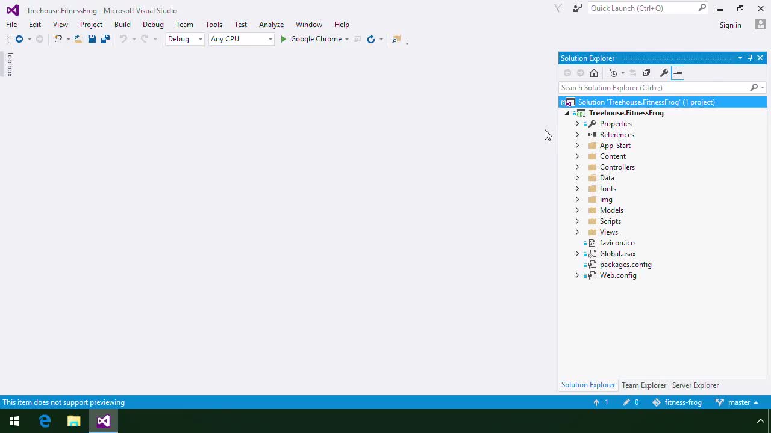Collapse the Treehouse.FitnessFrog project node
The height and width of the screenshot is (433, 771).
[x=567, y=113]
